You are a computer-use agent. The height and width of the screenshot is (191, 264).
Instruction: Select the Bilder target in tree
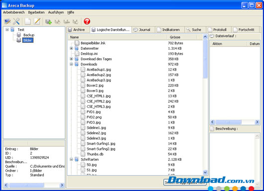[27, 40]
